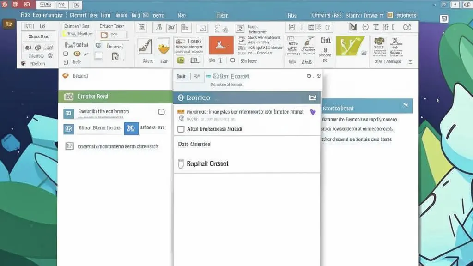The width and height of the screenshot is (473, 266).
Task: Click the clock icon in the blue center header
Action: coord(181,97)
